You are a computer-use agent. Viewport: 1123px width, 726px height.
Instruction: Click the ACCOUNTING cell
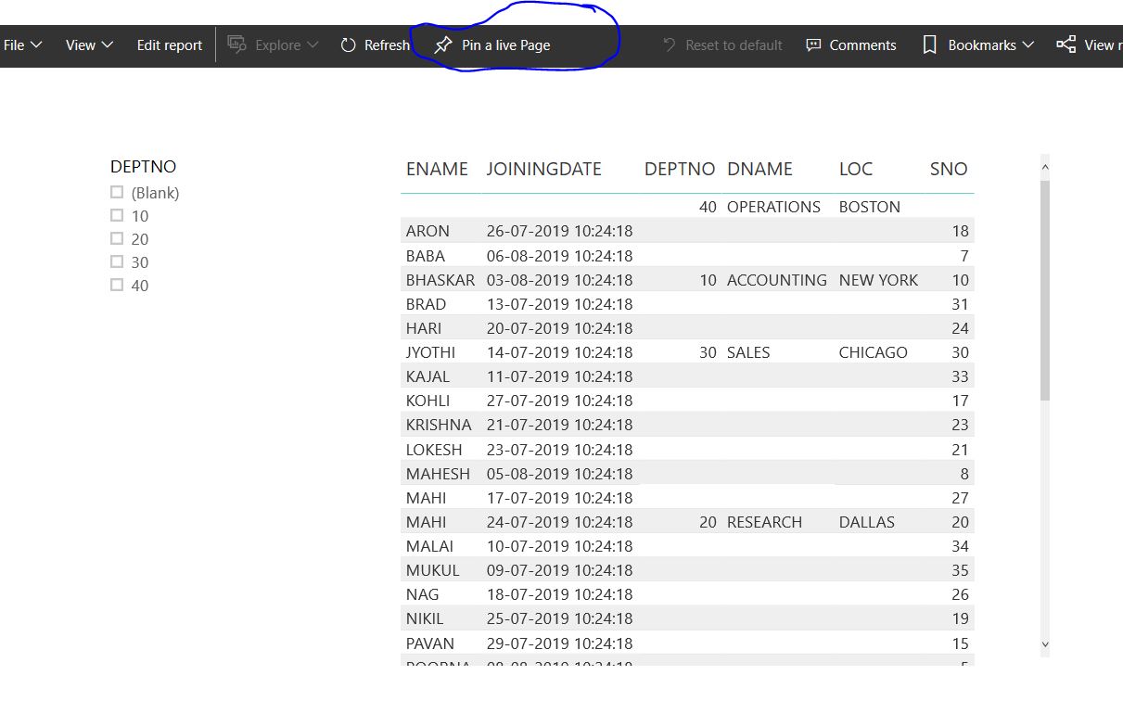777,280
